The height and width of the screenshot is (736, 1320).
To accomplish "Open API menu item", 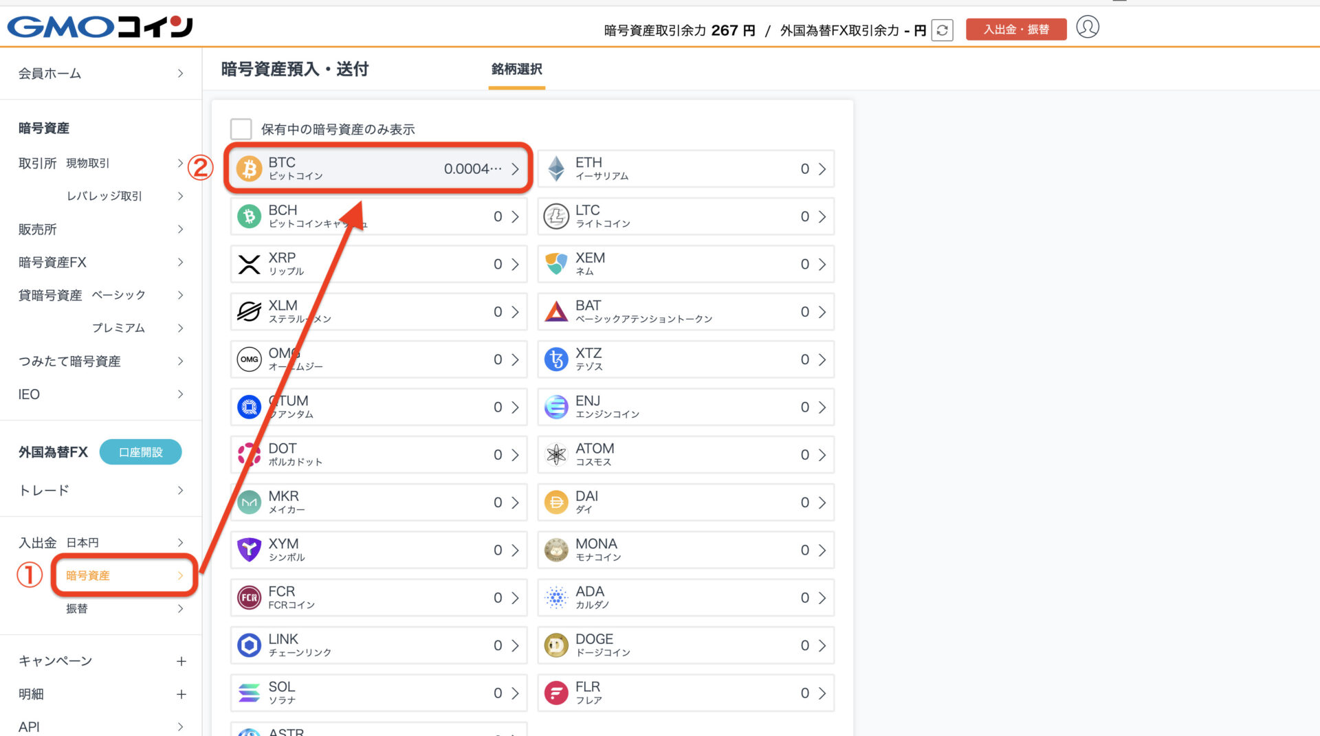I will tap(101, 726).
